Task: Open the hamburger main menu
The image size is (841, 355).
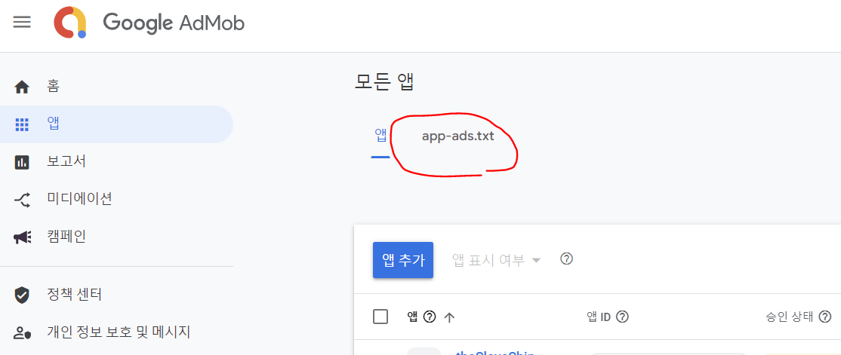Action: (22, 22)
